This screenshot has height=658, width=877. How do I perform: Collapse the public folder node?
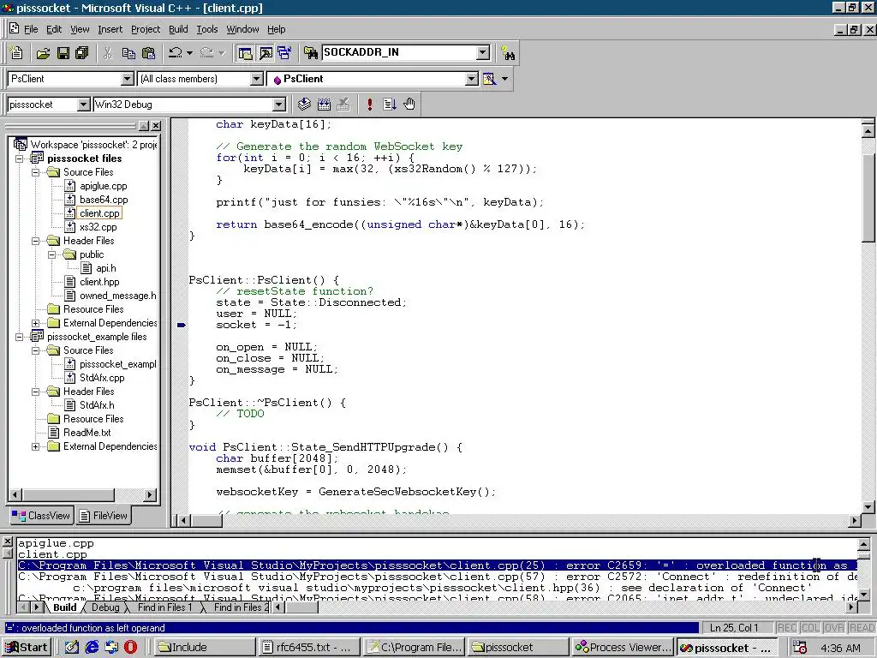(x=52, y=254)
